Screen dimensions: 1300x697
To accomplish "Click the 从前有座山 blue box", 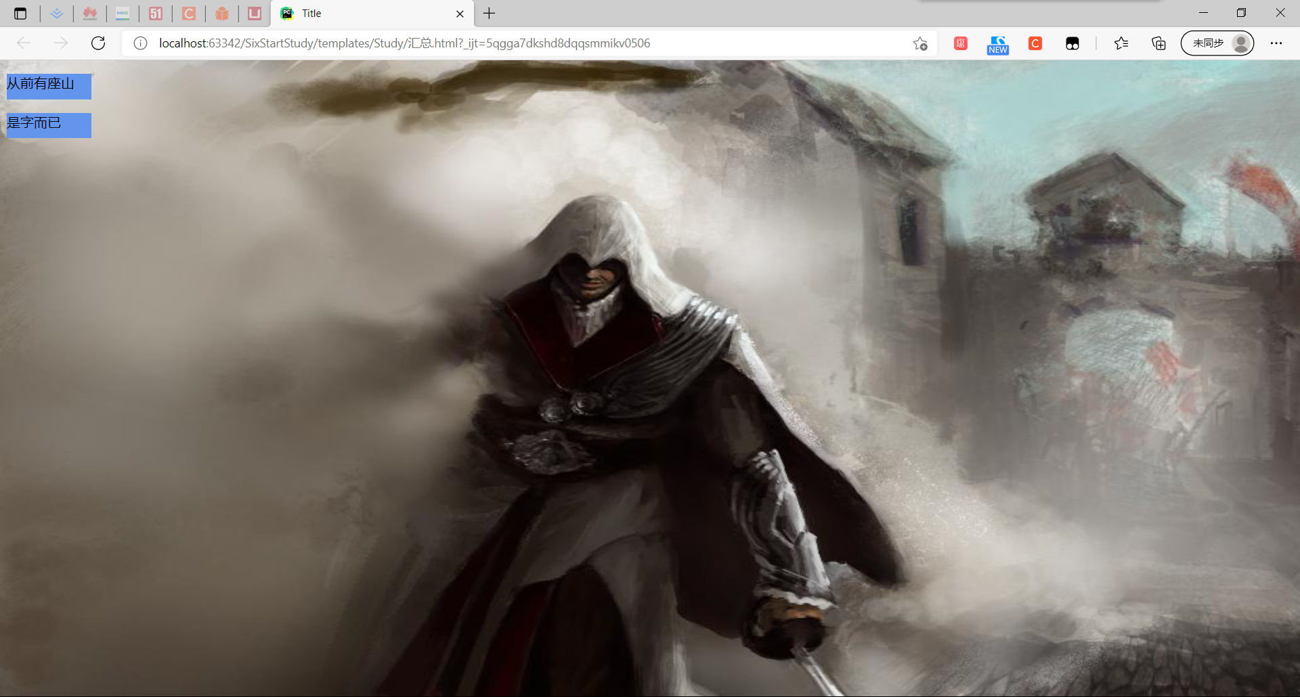I will pyautogui.click(x=49, y=87).
